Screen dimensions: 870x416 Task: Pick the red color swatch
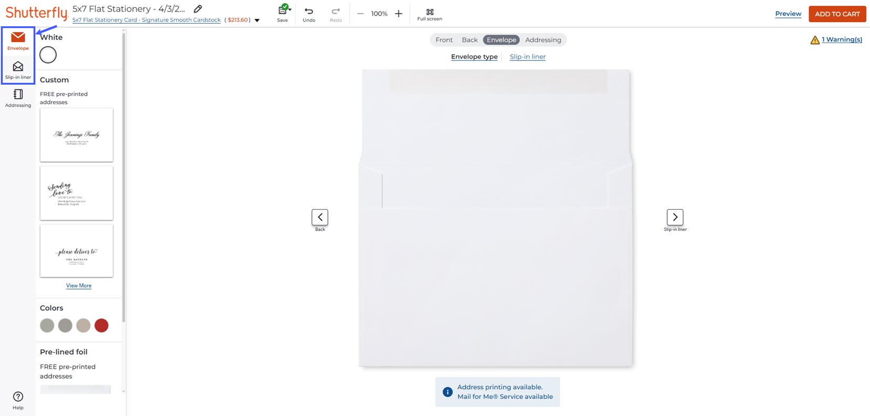coord(101,326)
